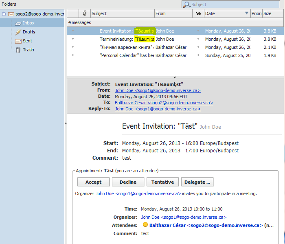The height and width of the screenshot is (244, 285).
Task: Open the Drafts folder
Action: point(28,32)
